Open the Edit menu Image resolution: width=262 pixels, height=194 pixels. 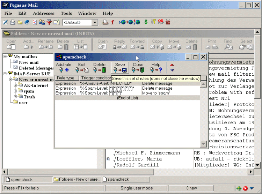click(22, 13)
